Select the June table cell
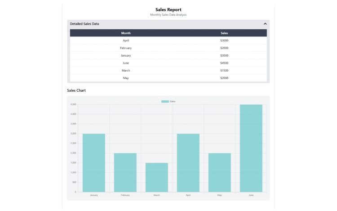 (126, 63)
